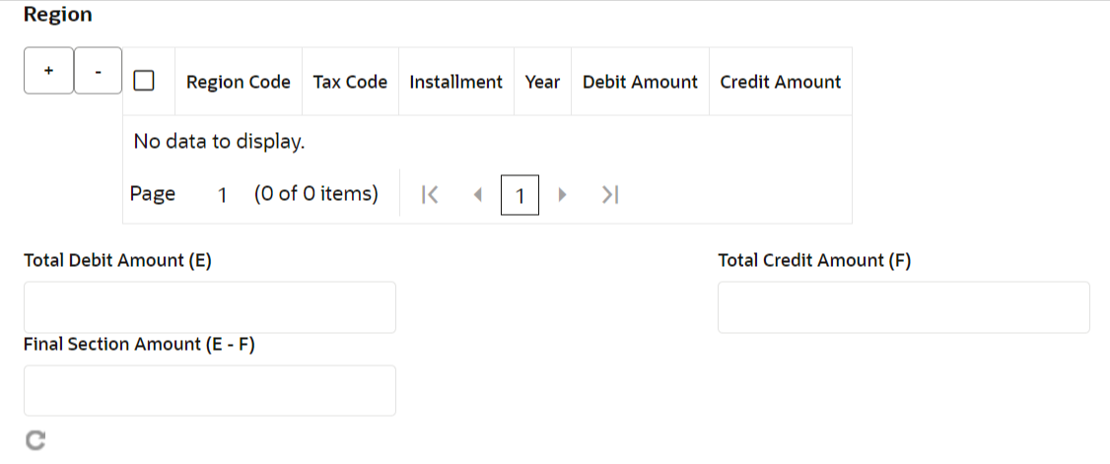Screen dimensions: 1110x464
Task: Click the Year column header
Action: coord(542,82)
